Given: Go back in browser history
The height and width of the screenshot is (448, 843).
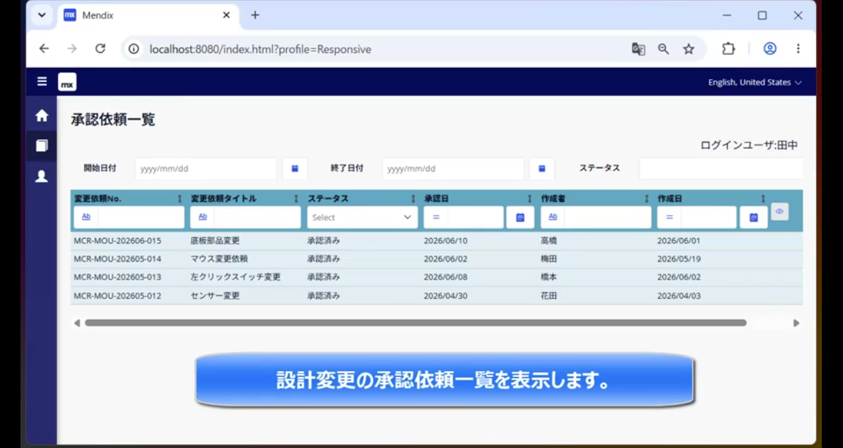Looking at the screenshot, I should (x=44, y=49).
